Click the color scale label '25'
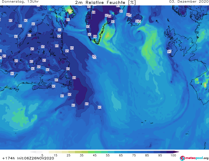Screen dimensions: 209x161 pyautogui.click(x=68, y=155)
